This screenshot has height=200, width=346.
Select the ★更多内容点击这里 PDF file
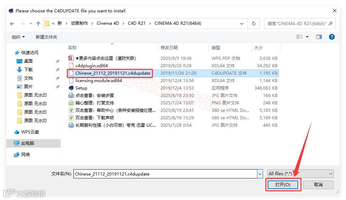point(106,58)
